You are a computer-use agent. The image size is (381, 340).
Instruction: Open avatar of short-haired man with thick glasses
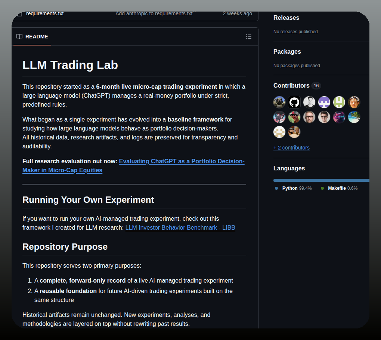click(309, 117)
